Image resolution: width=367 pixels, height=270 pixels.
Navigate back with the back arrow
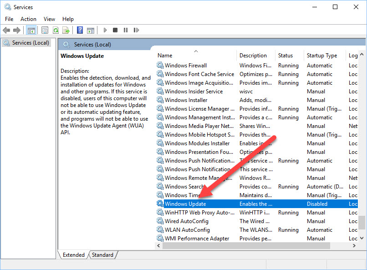click(6, 30)
